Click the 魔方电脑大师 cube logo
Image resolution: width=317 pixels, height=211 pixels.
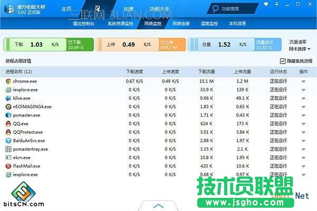(10, 8)
